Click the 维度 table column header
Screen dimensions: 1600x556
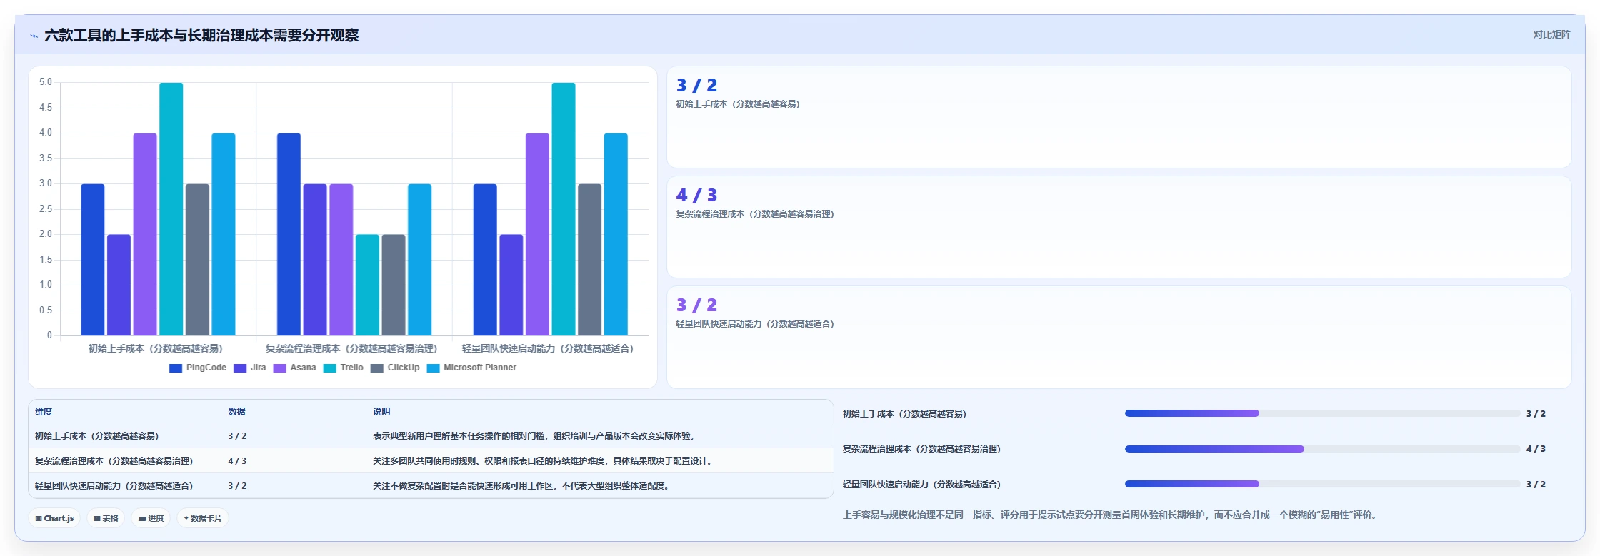(44, 412)
